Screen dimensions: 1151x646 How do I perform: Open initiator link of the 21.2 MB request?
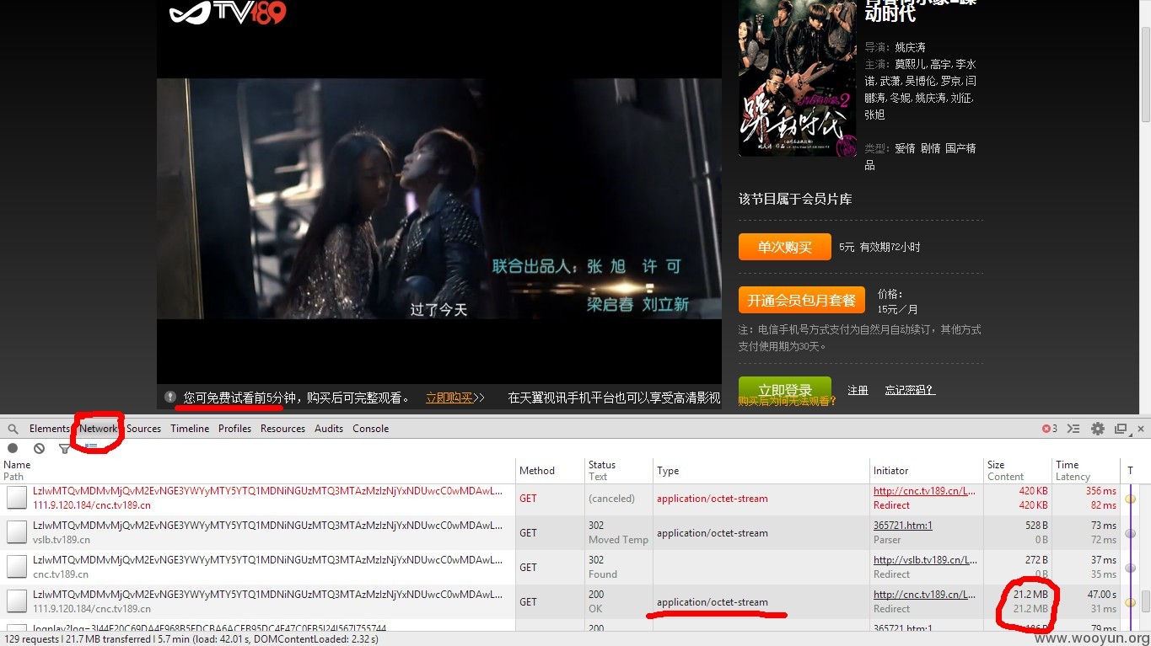tap(925, 595)
